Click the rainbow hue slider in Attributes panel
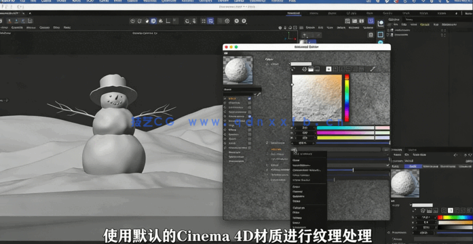Image resolution: width=473 pixels, height=244 pixels. 455,217
